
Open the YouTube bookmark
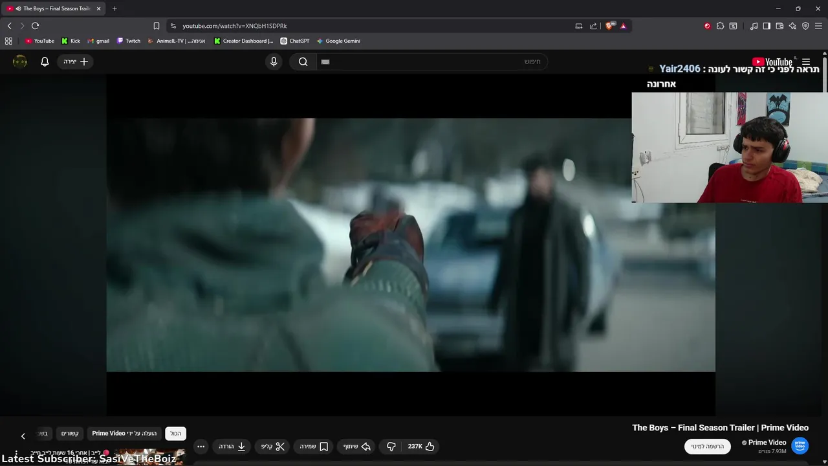[39, 41]
